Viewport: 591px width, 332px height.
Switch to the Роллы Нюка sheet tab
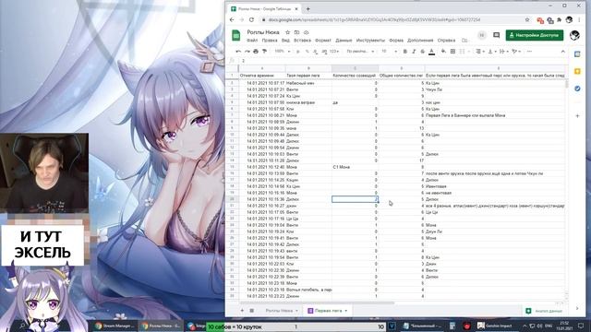(x=279, y=311)
